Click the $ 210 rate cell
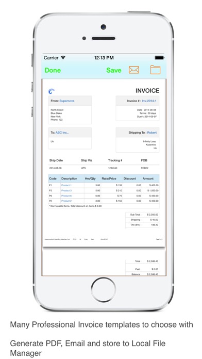This screenshot has width=202, height=359. (119, 190)
